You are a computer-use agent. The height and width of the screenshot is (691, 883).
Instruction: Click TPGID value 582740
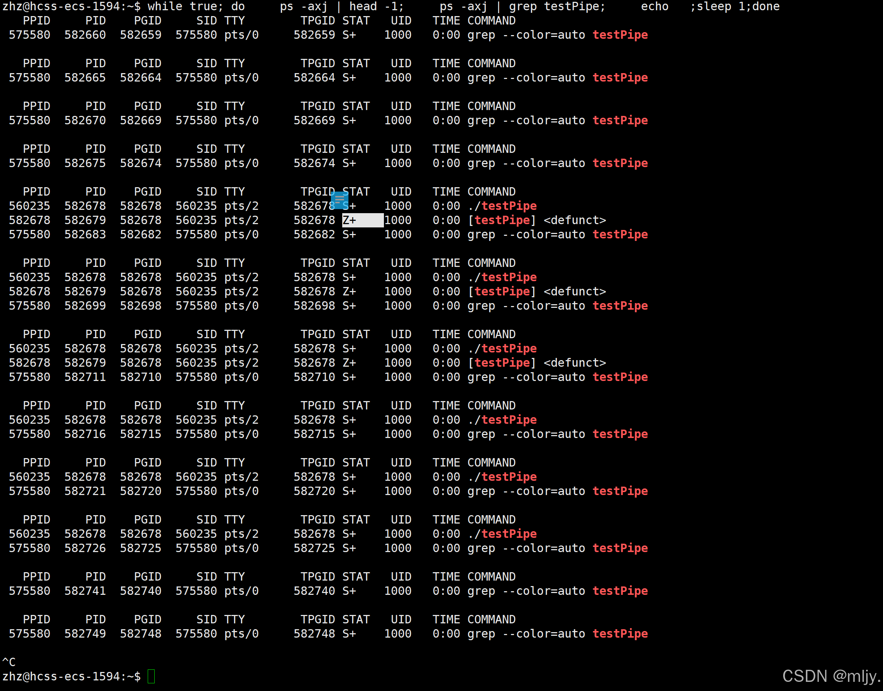click(314, 591)
